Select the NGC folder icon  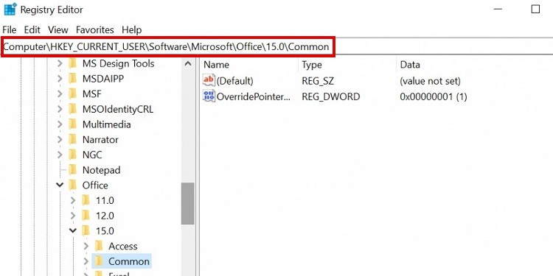tap(73, 155)
